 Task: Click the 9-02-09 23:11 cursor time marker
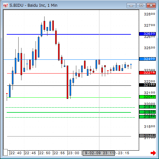coord(99,153)
